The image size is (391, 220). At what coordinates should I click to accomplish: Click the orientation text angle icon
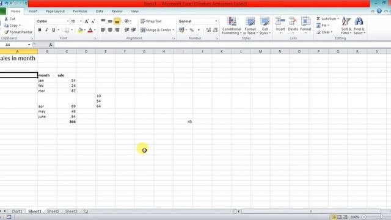(126, 21)
